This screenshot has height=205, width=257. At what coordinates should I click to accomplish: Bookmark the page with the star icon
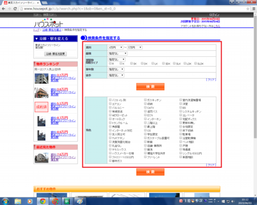(x=248, y=9)
